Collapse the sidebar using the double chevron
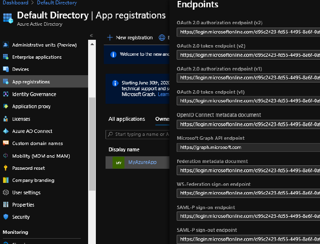Image resolution: width=320 pixels, height=244 pixels. coord(91,35)
